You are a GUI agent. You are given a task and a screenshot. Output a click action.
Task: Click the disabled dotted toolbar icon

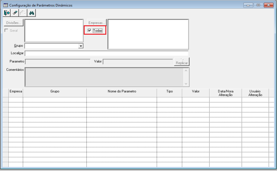point(23,13)
